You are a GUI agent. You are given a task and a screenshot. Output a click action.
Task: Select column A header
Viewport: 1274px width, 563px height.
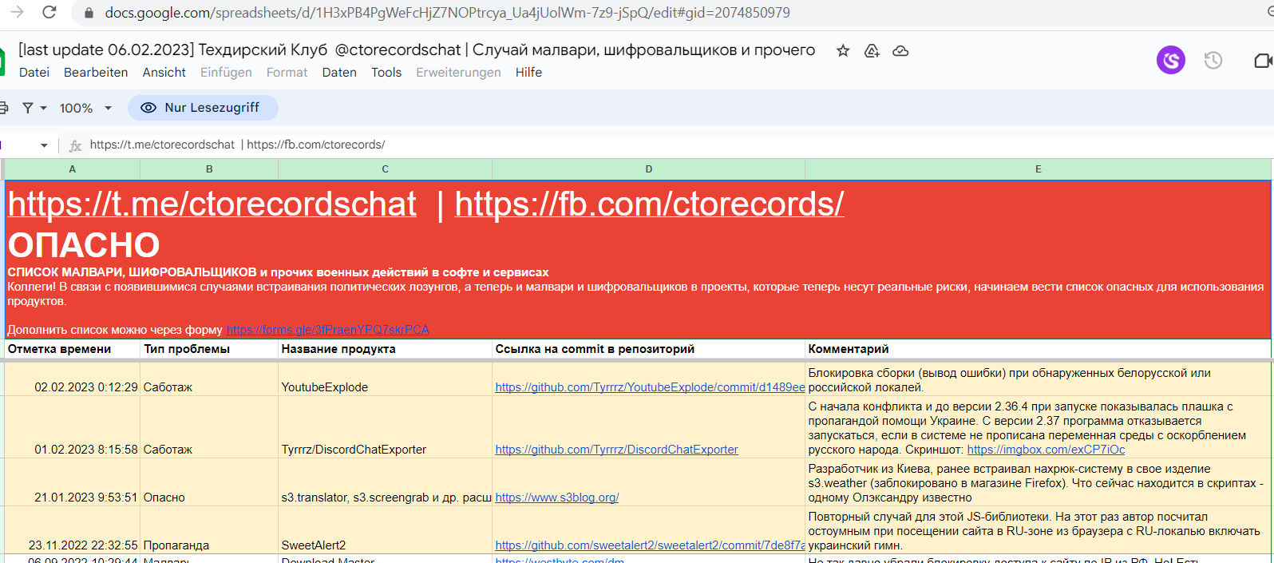tap(73, 169)
